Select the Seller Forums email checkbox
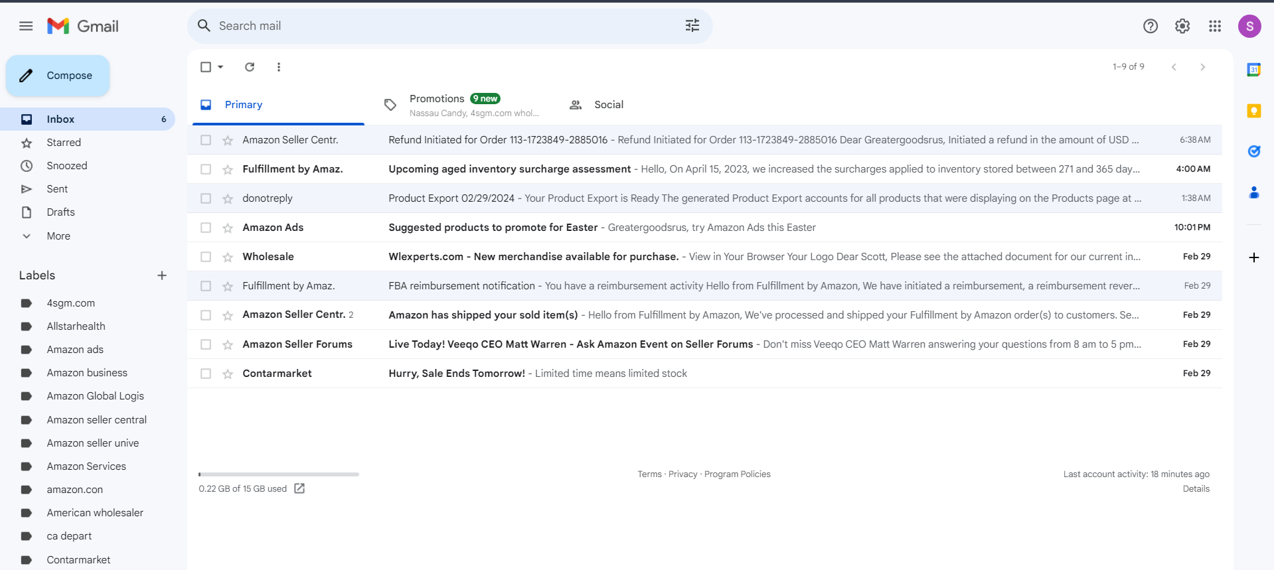1274x570 pixels. [206, 344]
